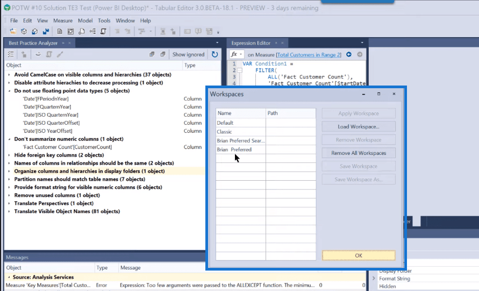
Task: Collapse the FILTER code fold on line 2
Action: pyautogui.click(x=240, y=70)
